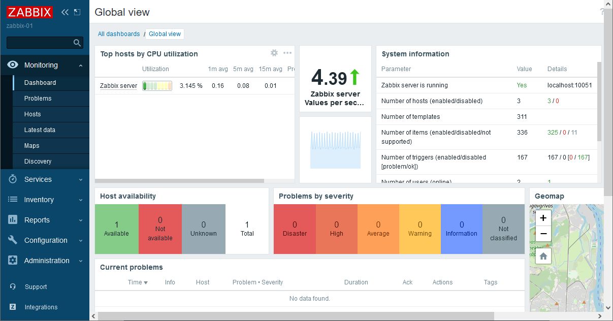Click the Available hosts green tile

(116, 229)
